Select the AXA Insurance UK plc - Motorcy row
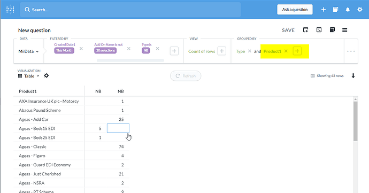This screenshot has height=193, width=369. (71, 101)
